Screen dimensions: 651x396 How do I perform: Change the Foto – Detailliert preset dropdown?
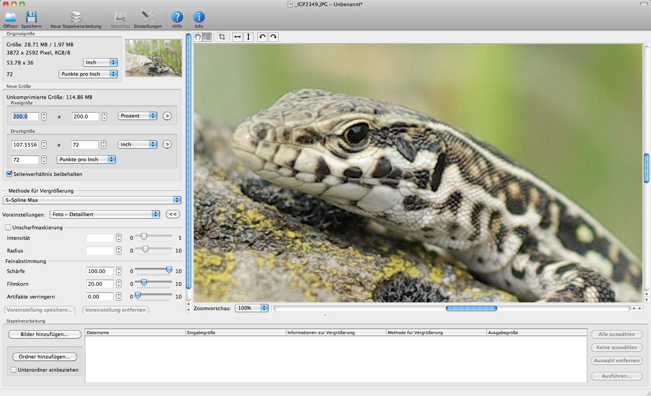[104, 214]
